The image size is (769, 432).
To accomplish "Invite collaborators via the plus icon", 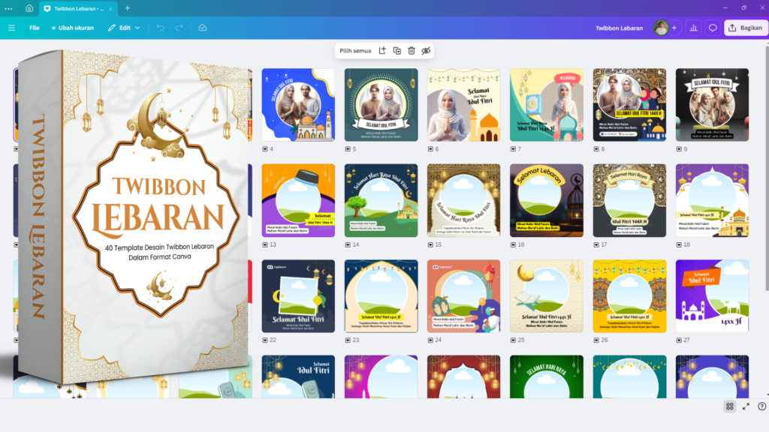I will [x=674, y=28].
